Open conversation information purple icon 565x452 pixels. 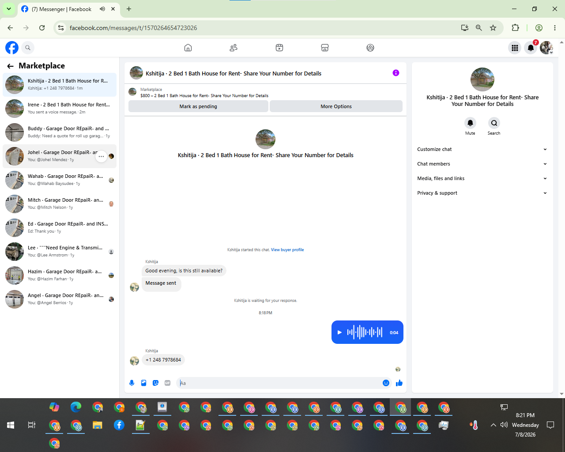pyautogui.click(x=396, y=73)
